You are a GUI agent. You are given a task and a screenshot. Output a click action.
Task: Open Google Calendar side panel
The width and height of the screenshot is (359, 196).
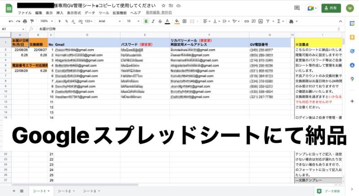[x=352, y=23]
